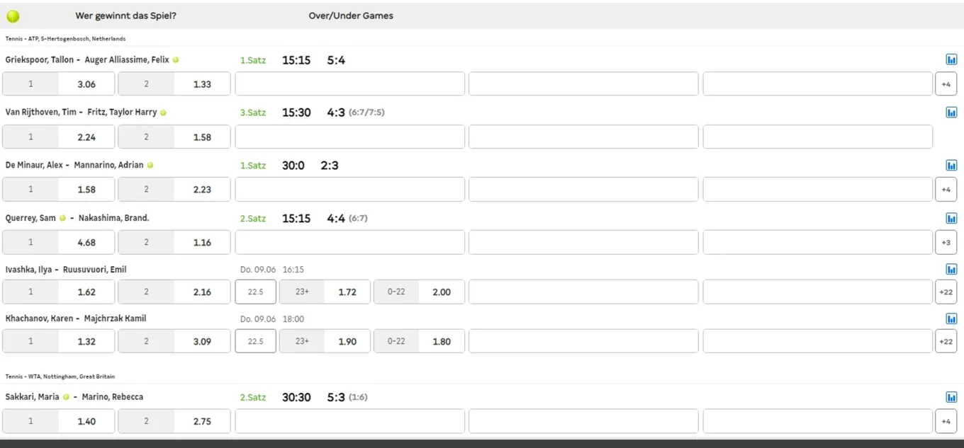
Task: Open statistics icon for Khachanov vs Majchrzak
Action: (951, 318)
